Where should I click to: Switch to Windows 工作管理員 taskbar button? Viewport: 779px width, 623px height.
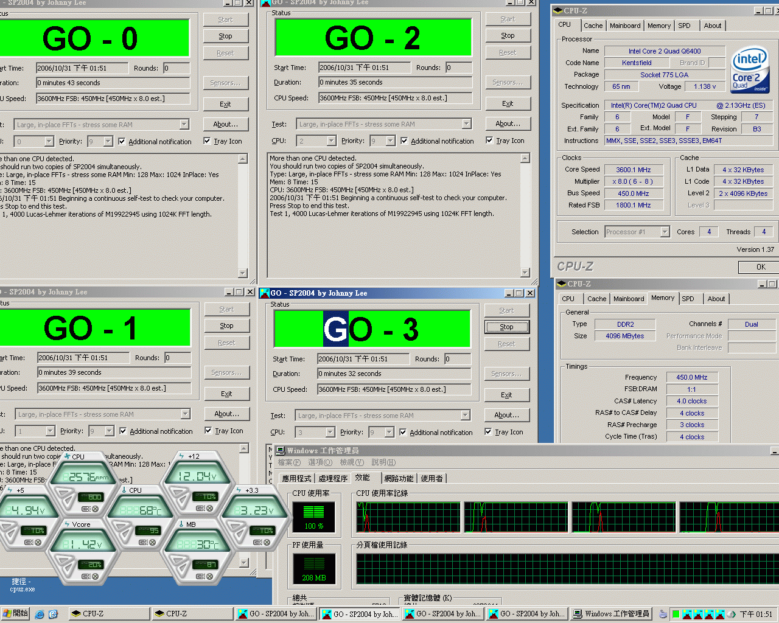tap(612, 614)
